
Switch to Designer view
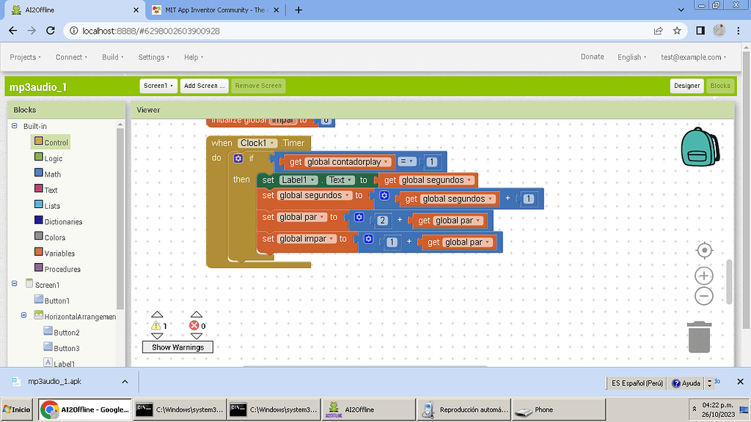click(x=686, y=86)
